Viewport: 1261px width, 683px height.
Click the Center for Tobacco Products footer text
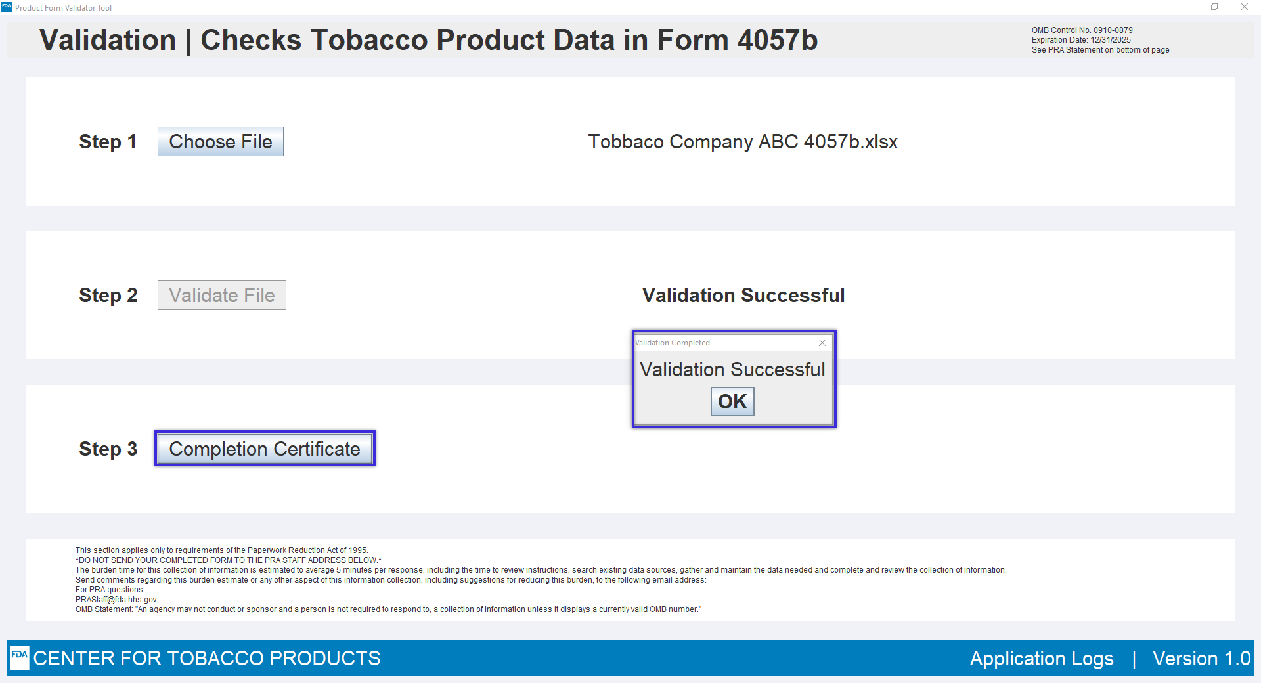(207, 658)
